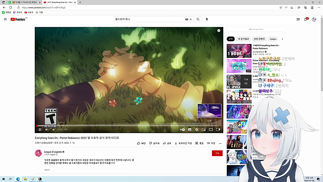Viewport: 323px width, 182px height.
Task: Click the YouTube search input field
Action: point(149,19)
